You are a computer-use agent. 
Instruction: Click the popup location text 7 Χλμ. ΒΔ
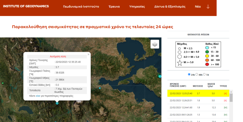[x=68, y=90]
